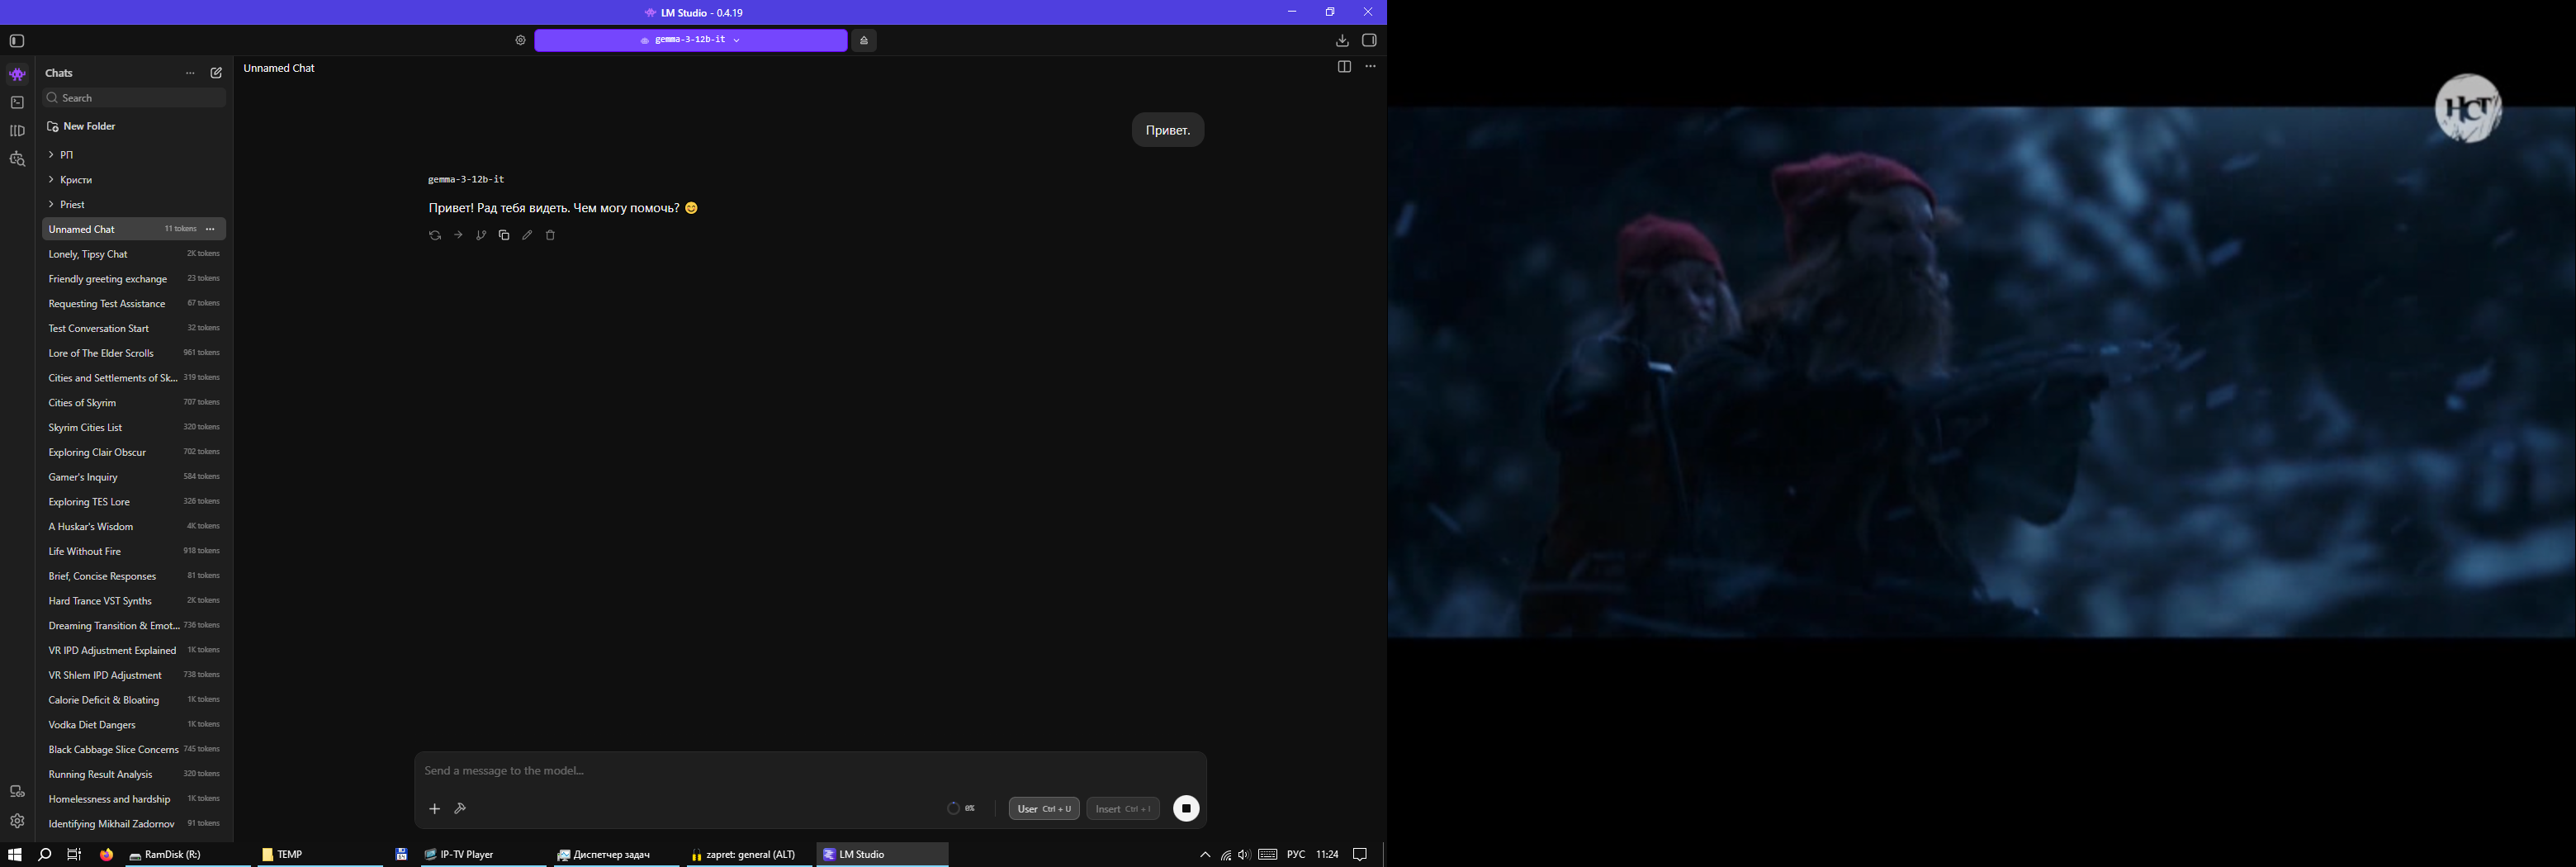Stop the generation
2576x867 pixels.
pyautogui.click(x=1186, y=809)
